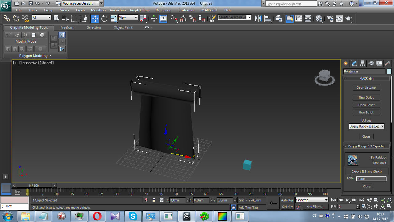394x222 pixels.
Task: Open the Motion command panel tab
Action: coord(371,63)
